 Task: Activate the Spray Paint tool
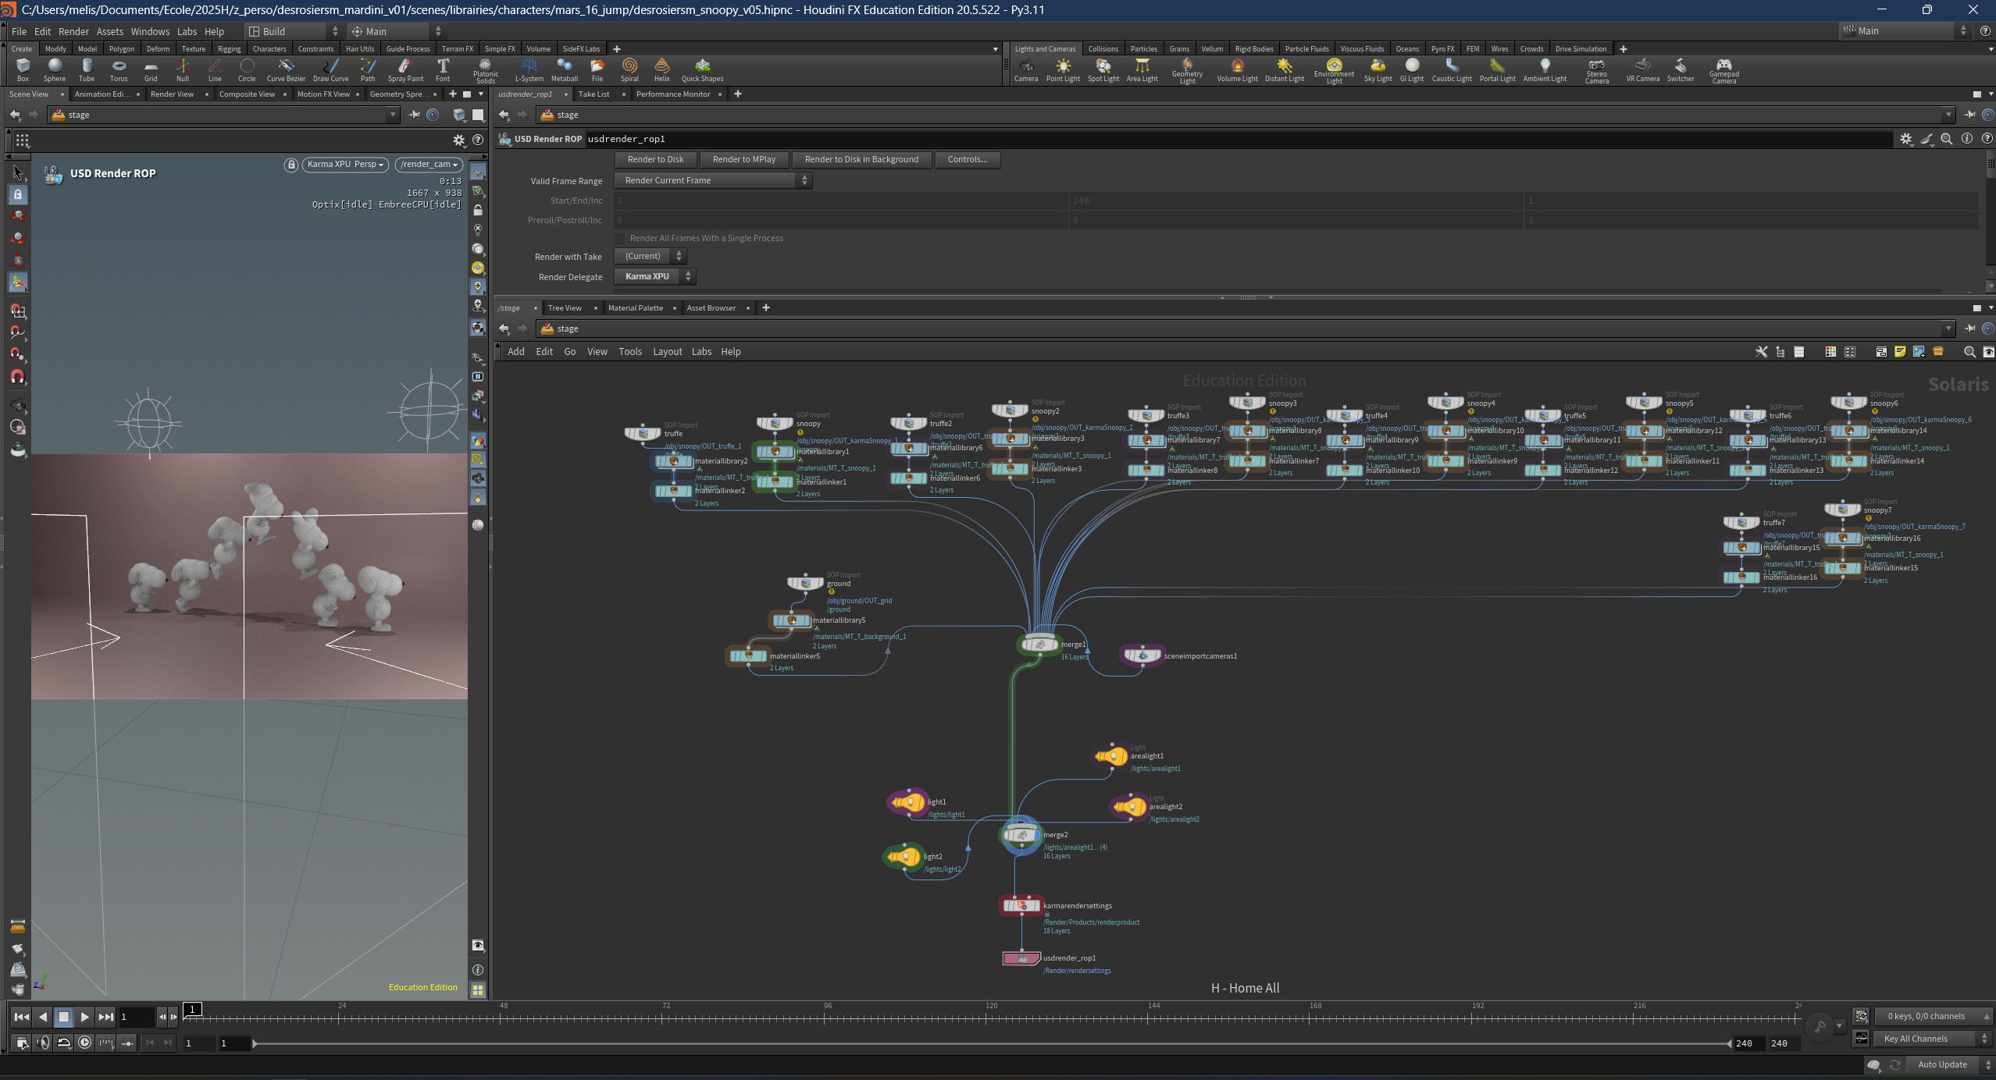[x=405, y=69]
